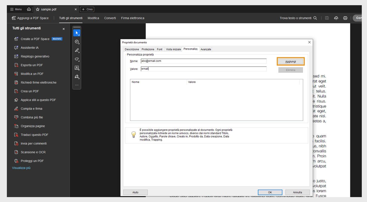
Task: Click the save floppy disk icon
Action: coord(327,18)
